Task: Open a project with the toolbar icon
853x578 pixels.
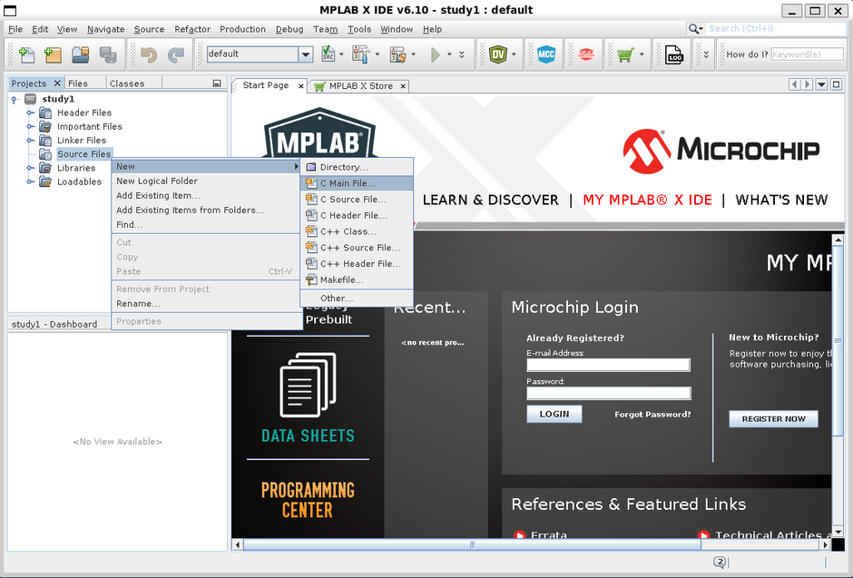Action: coord(80,54)
